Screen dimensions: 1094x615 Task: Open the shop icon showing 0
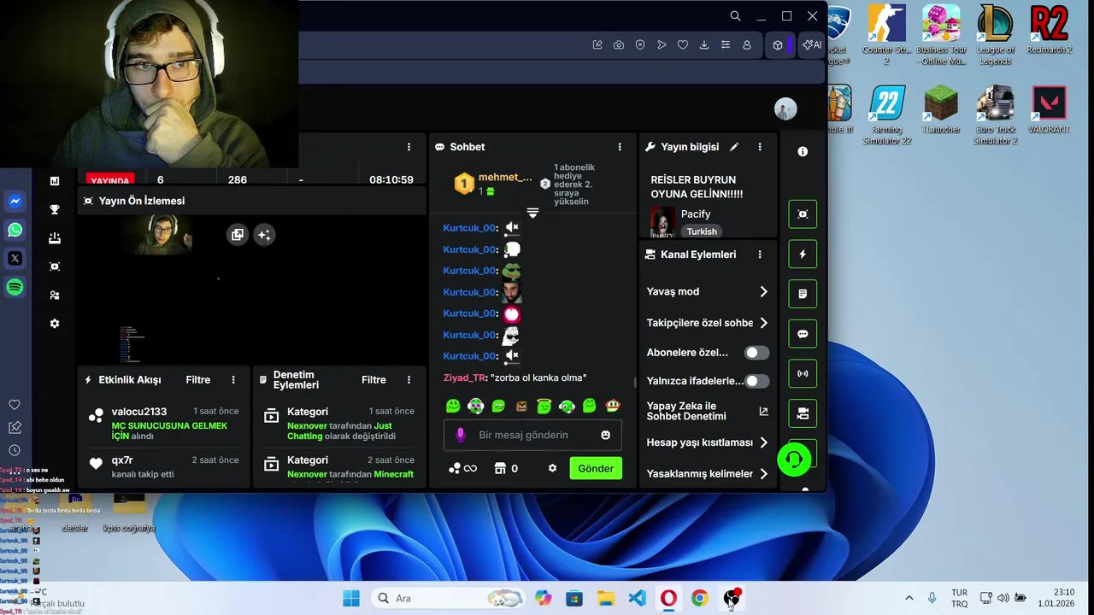click(507, 468)
